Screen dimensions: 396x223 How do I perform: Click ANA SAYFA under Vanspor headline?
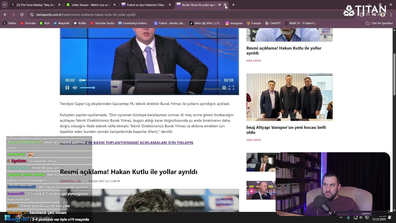point(253,140)
